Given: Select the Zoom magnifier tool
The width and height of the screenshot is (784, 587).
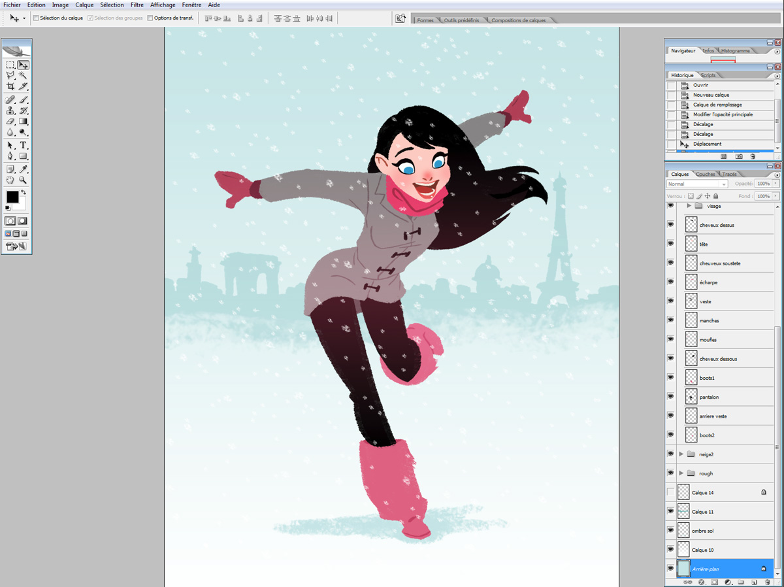Looking at the screenshot, I should tap(24, 180).
